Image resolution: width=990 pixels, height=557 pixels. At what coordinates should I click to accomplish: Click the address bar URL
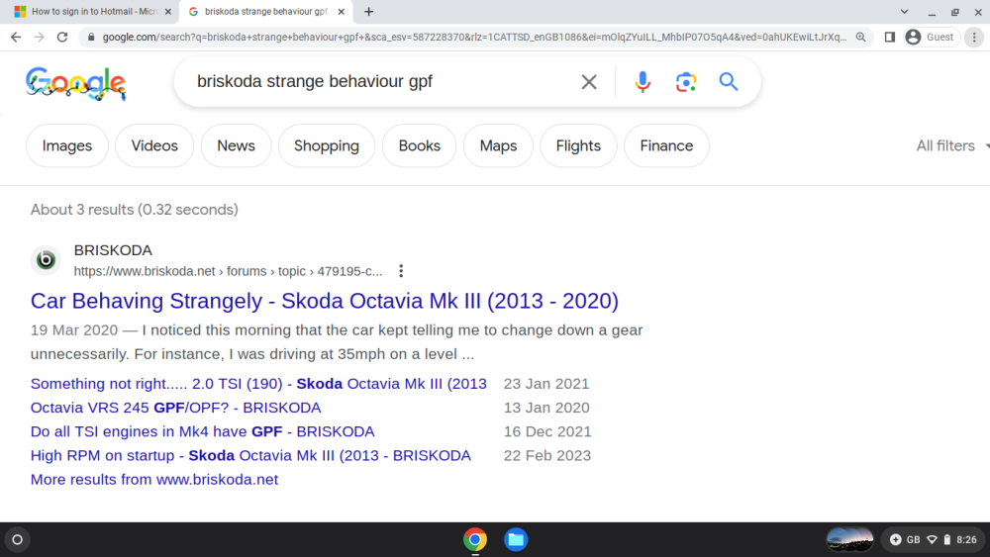point(473,38)
